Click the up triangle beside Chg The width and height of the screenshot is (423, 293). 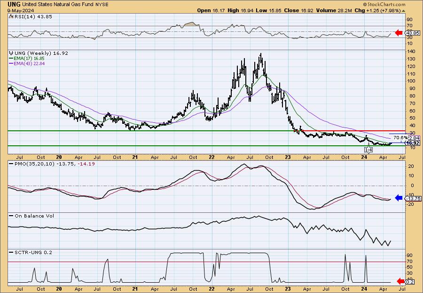click(x=404, y=11)
